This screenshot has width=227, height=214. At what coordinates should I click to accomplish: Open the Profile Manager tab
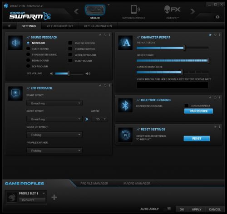pos(94,183)
